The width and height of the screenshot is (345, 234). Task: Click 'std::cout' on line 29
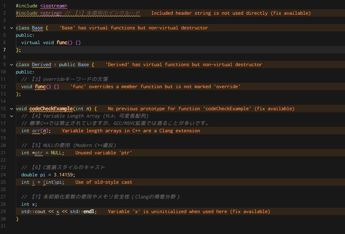pyautogui.click(x=33, y=212)
